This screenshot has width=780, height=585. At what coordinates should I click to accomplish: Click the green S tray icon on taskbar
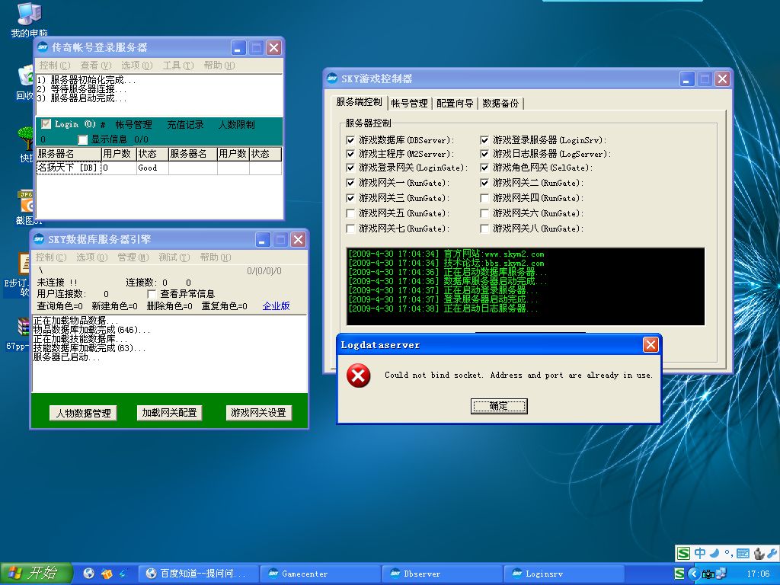(679, 574)
